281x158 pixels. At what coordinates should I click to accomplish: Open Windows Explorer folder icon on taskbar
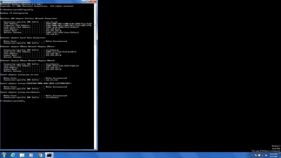click(x=22, y=155)
